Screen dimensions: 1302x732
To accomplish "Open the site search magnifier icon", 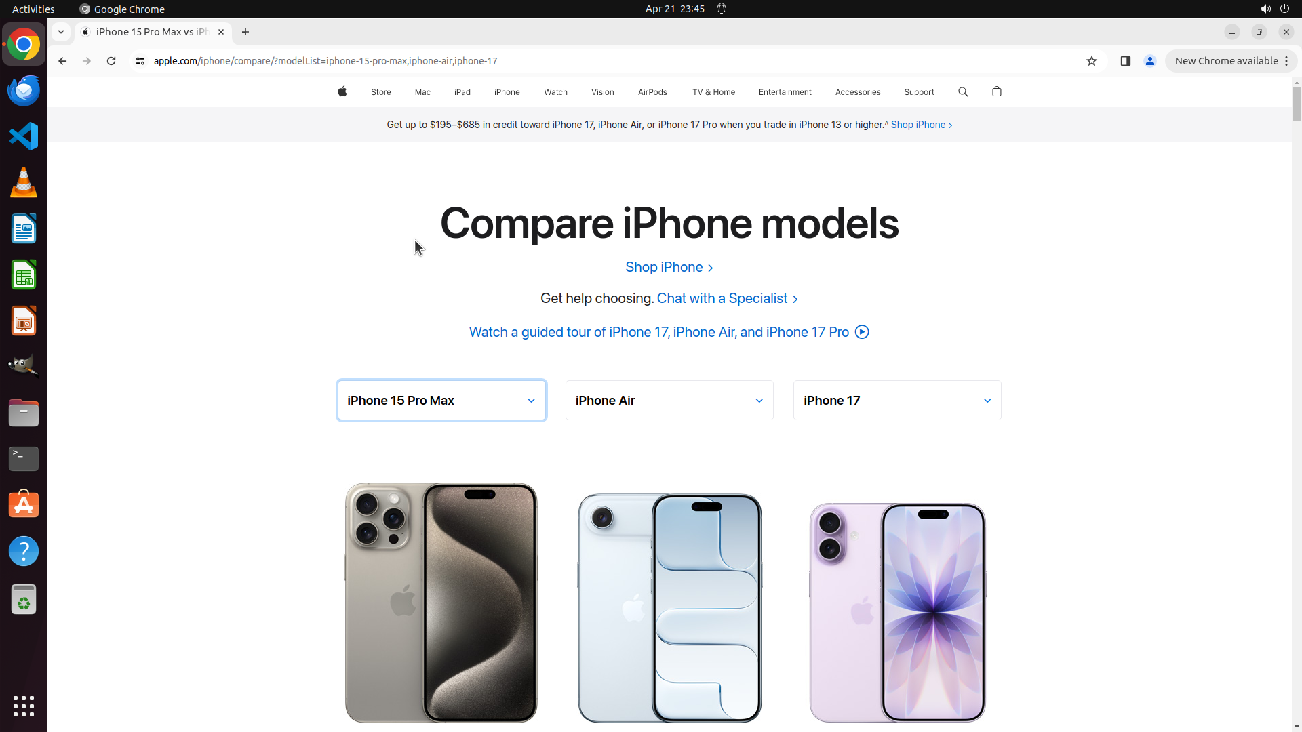I will pyautogui.click(x=963, y=91).
